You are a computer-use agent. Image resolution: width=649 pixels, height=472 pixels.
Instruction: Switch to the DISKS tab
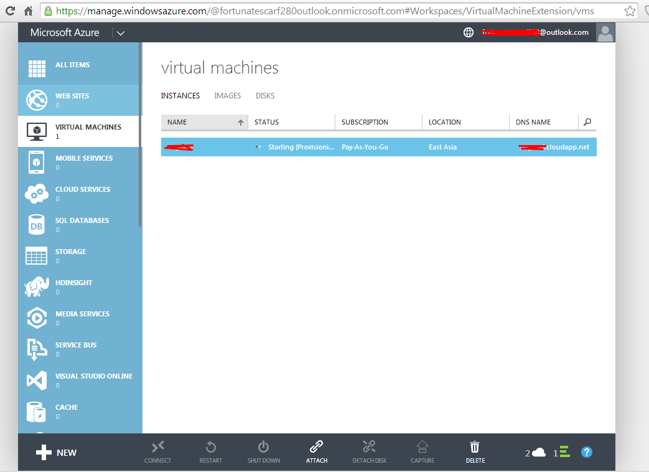click(265, 96)
